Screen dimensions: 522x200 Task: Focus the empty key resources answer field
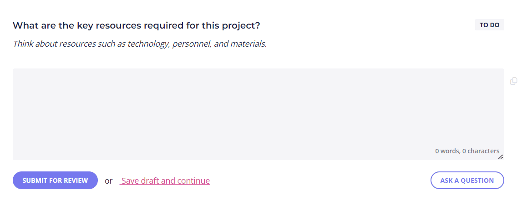(x=258, y=114)
